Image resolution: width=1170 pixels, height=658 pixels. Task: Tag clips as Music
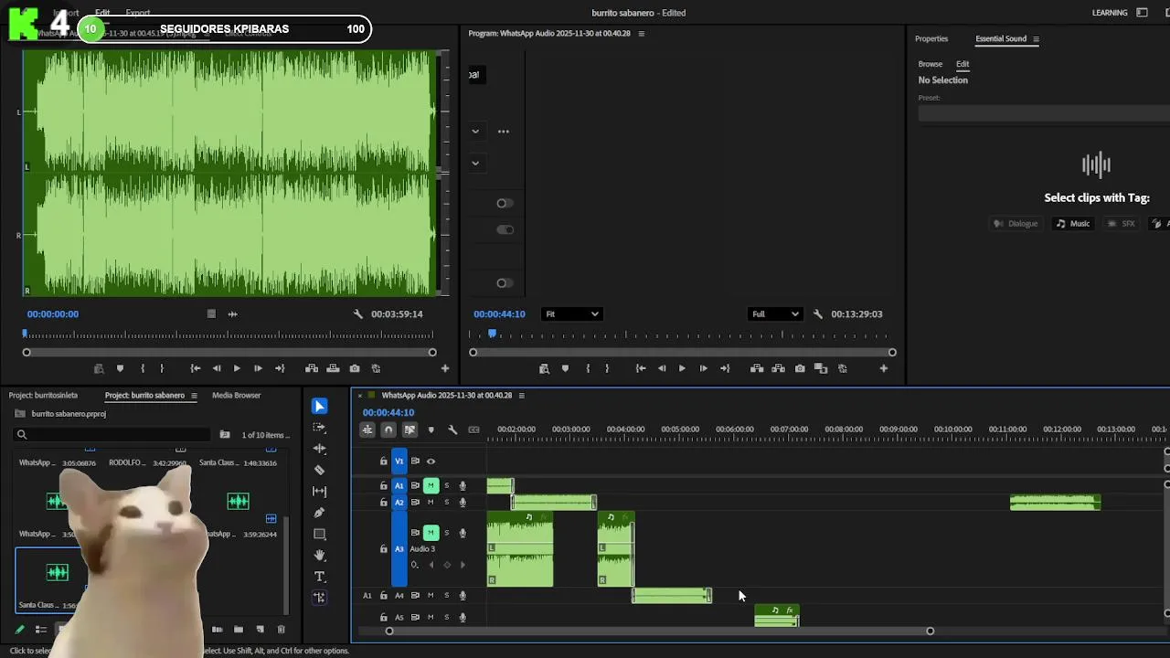pos(1073,224)
